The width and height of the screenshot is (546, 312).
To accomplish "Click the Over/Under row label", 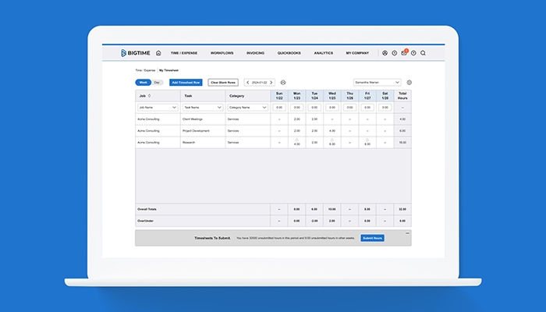I will click(x=145, y=221).
